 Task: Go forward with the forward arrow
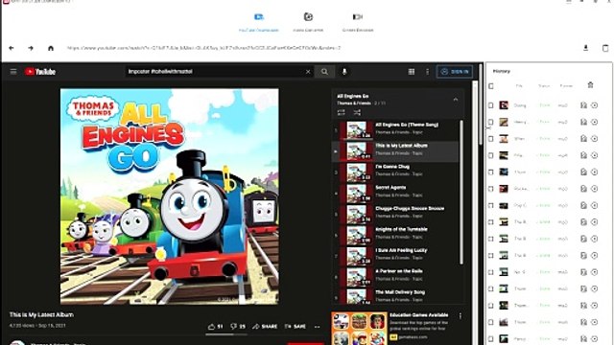(x=31, y=48)
